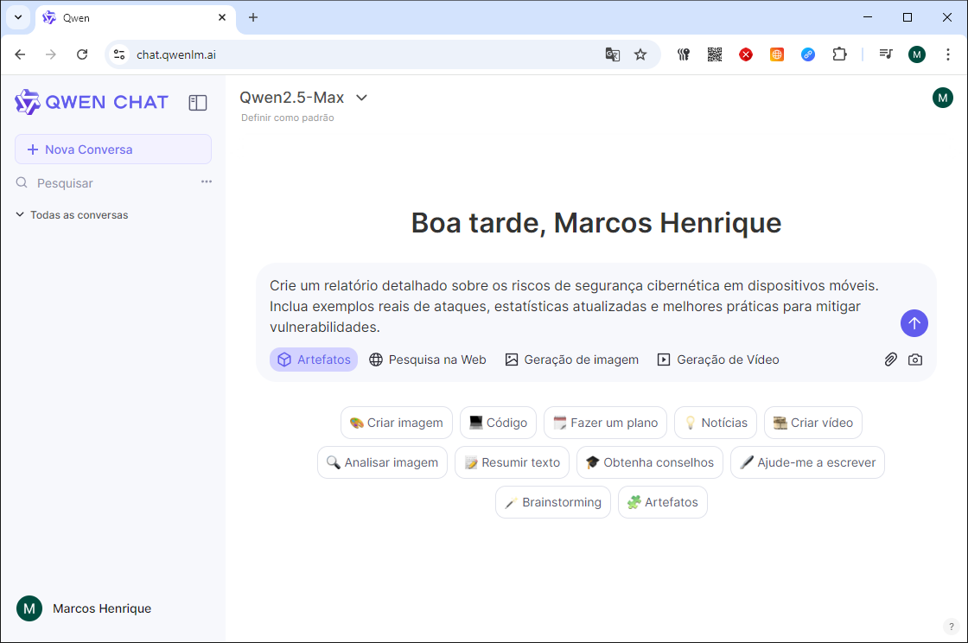Choose the Criar imagem suggestion

[397, 423]
